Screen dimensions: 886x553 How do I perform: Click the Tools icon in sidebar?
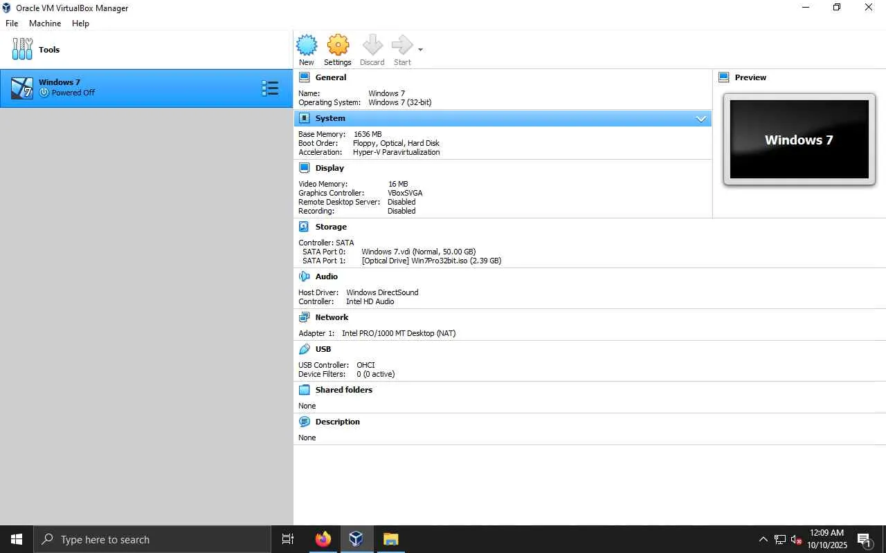coord(22,49)
